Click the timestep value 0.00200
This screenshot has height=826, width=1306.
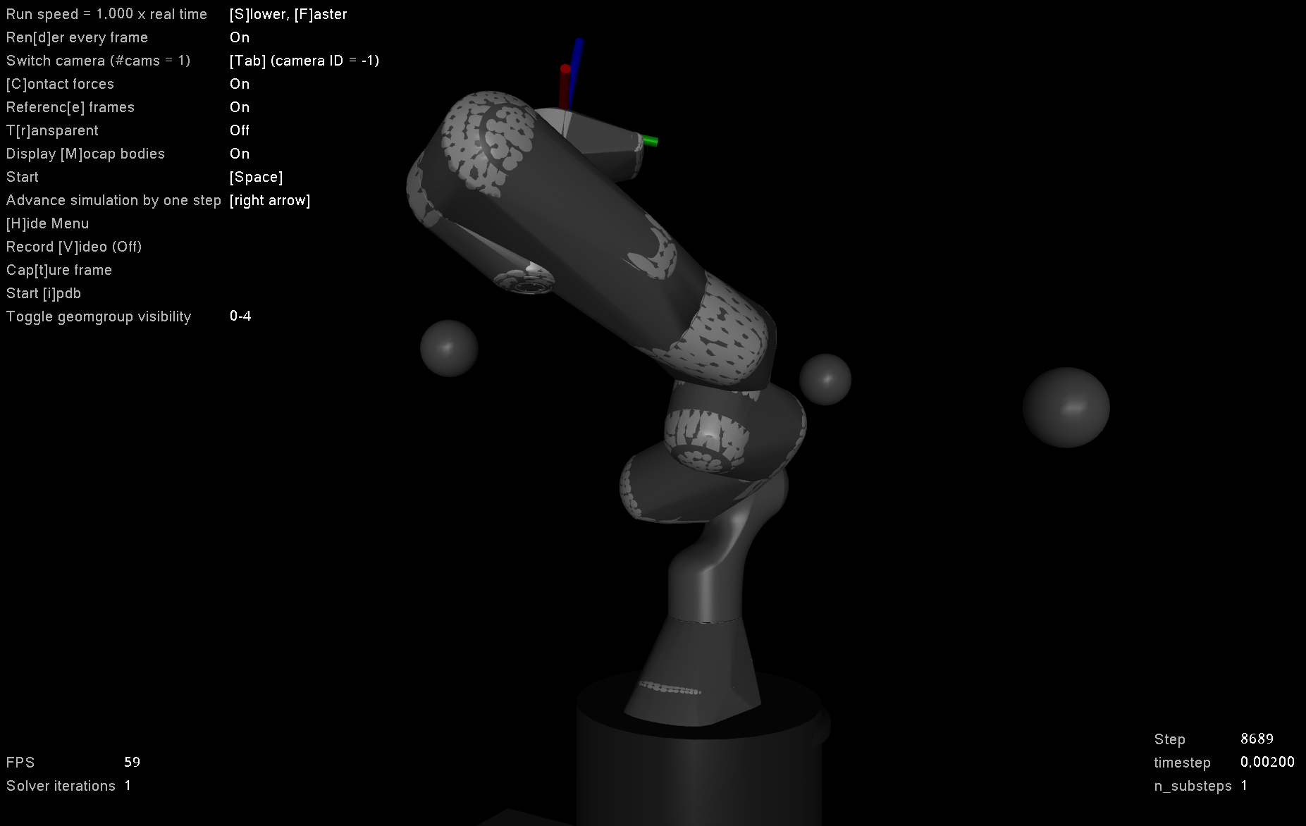coord(1267,762)
